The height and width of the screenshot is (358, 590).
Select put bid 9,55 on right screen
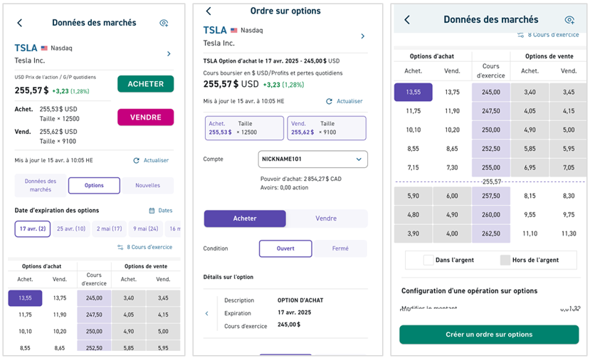[530, 215]
